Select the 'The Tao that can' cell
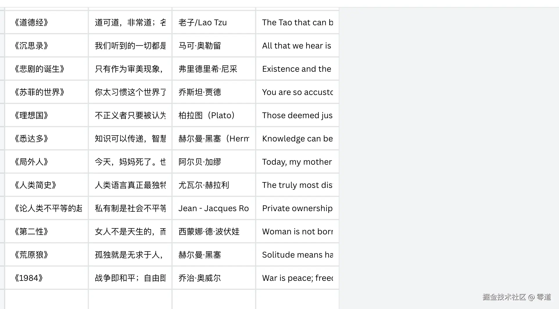This screenshot has width=559, height=309. point(297,22)
